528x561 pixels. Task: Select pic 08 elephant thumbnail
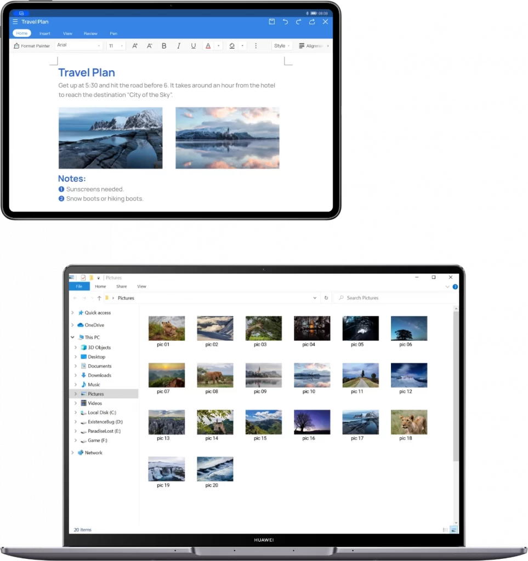(215, 375)
